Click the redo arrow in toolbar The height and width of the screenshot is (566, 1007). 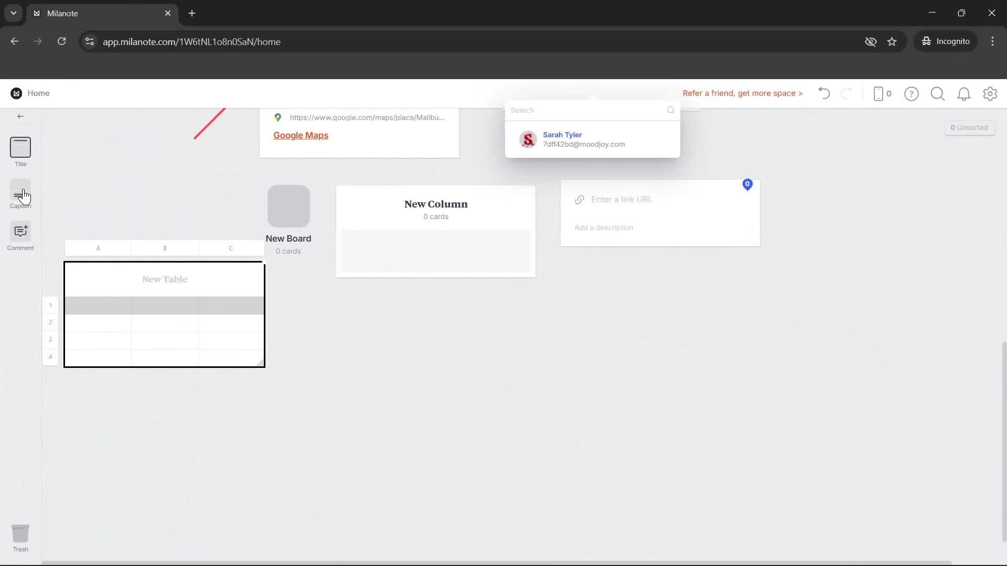[847, 93]
